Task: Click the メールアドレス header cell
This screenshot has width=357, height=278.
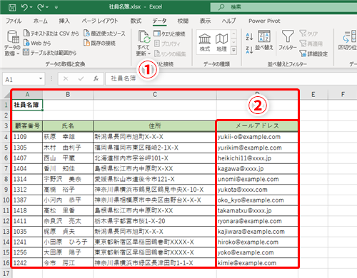Action: [x=257, y=126]
